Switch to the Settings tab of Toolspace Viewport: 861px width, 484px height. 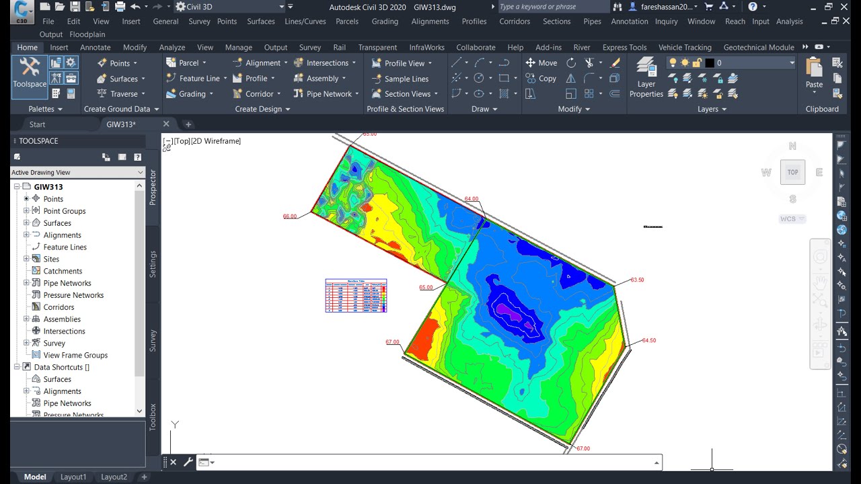(x=153, y=264)
